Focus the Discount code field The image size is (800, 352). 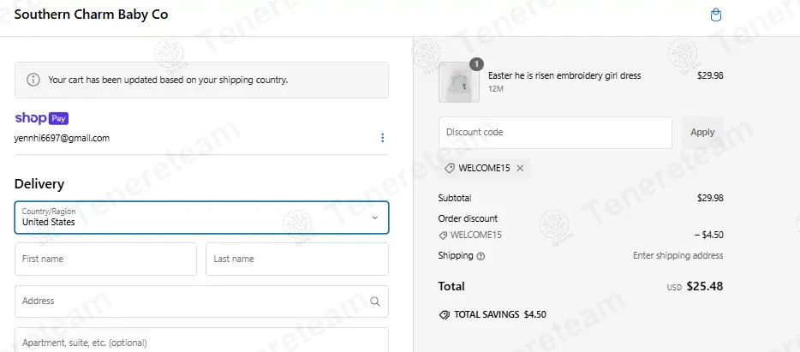(555, 133)
